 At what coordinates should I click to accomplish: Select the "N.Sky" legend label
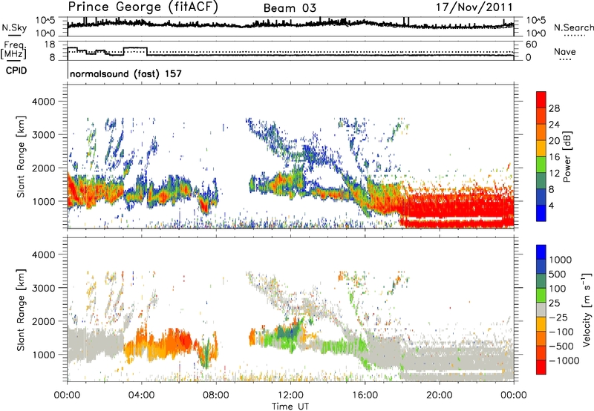click(14, 27)
